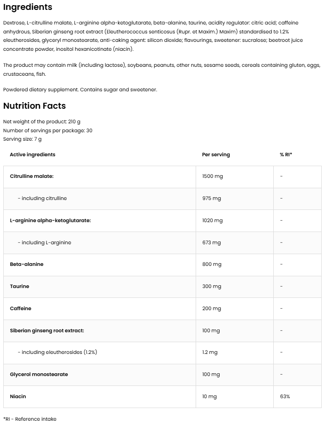The height and width of the screenshot is (425, 325).
Task: Click the Beta-alanine row label
Action: [x=26, y=264]
